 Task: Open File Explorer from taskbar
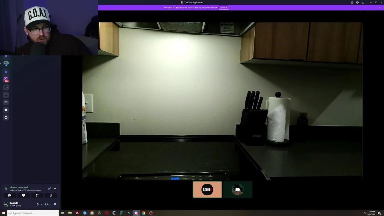(70, 213)
